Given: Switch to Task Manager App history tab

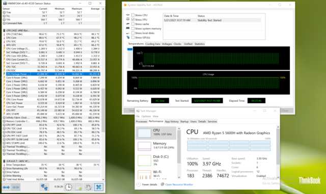Looking at the screenshot, I should click(x=172, y=121).
